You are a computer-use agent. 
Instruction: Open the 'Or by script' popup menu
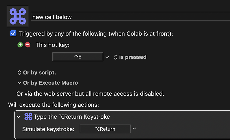point(37,73)
